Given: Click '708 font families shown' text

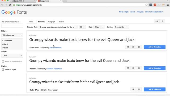Looking at the screenshot, I should click(x=10, y=22).
